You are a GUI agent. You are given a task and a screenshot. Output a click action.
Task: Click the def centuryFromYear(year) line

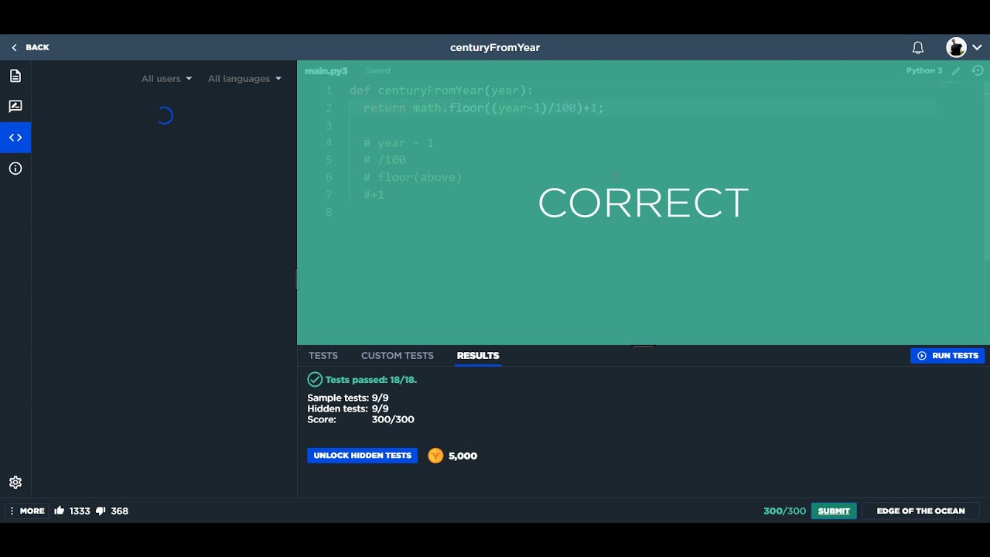click(441, 91)
